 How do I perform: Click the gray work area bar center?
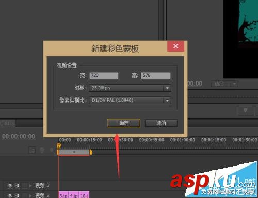click(74, 152)
